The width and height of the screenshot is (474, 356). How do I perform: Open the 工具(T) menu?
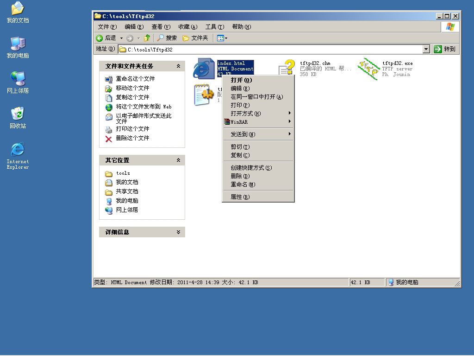click(215, 27)
